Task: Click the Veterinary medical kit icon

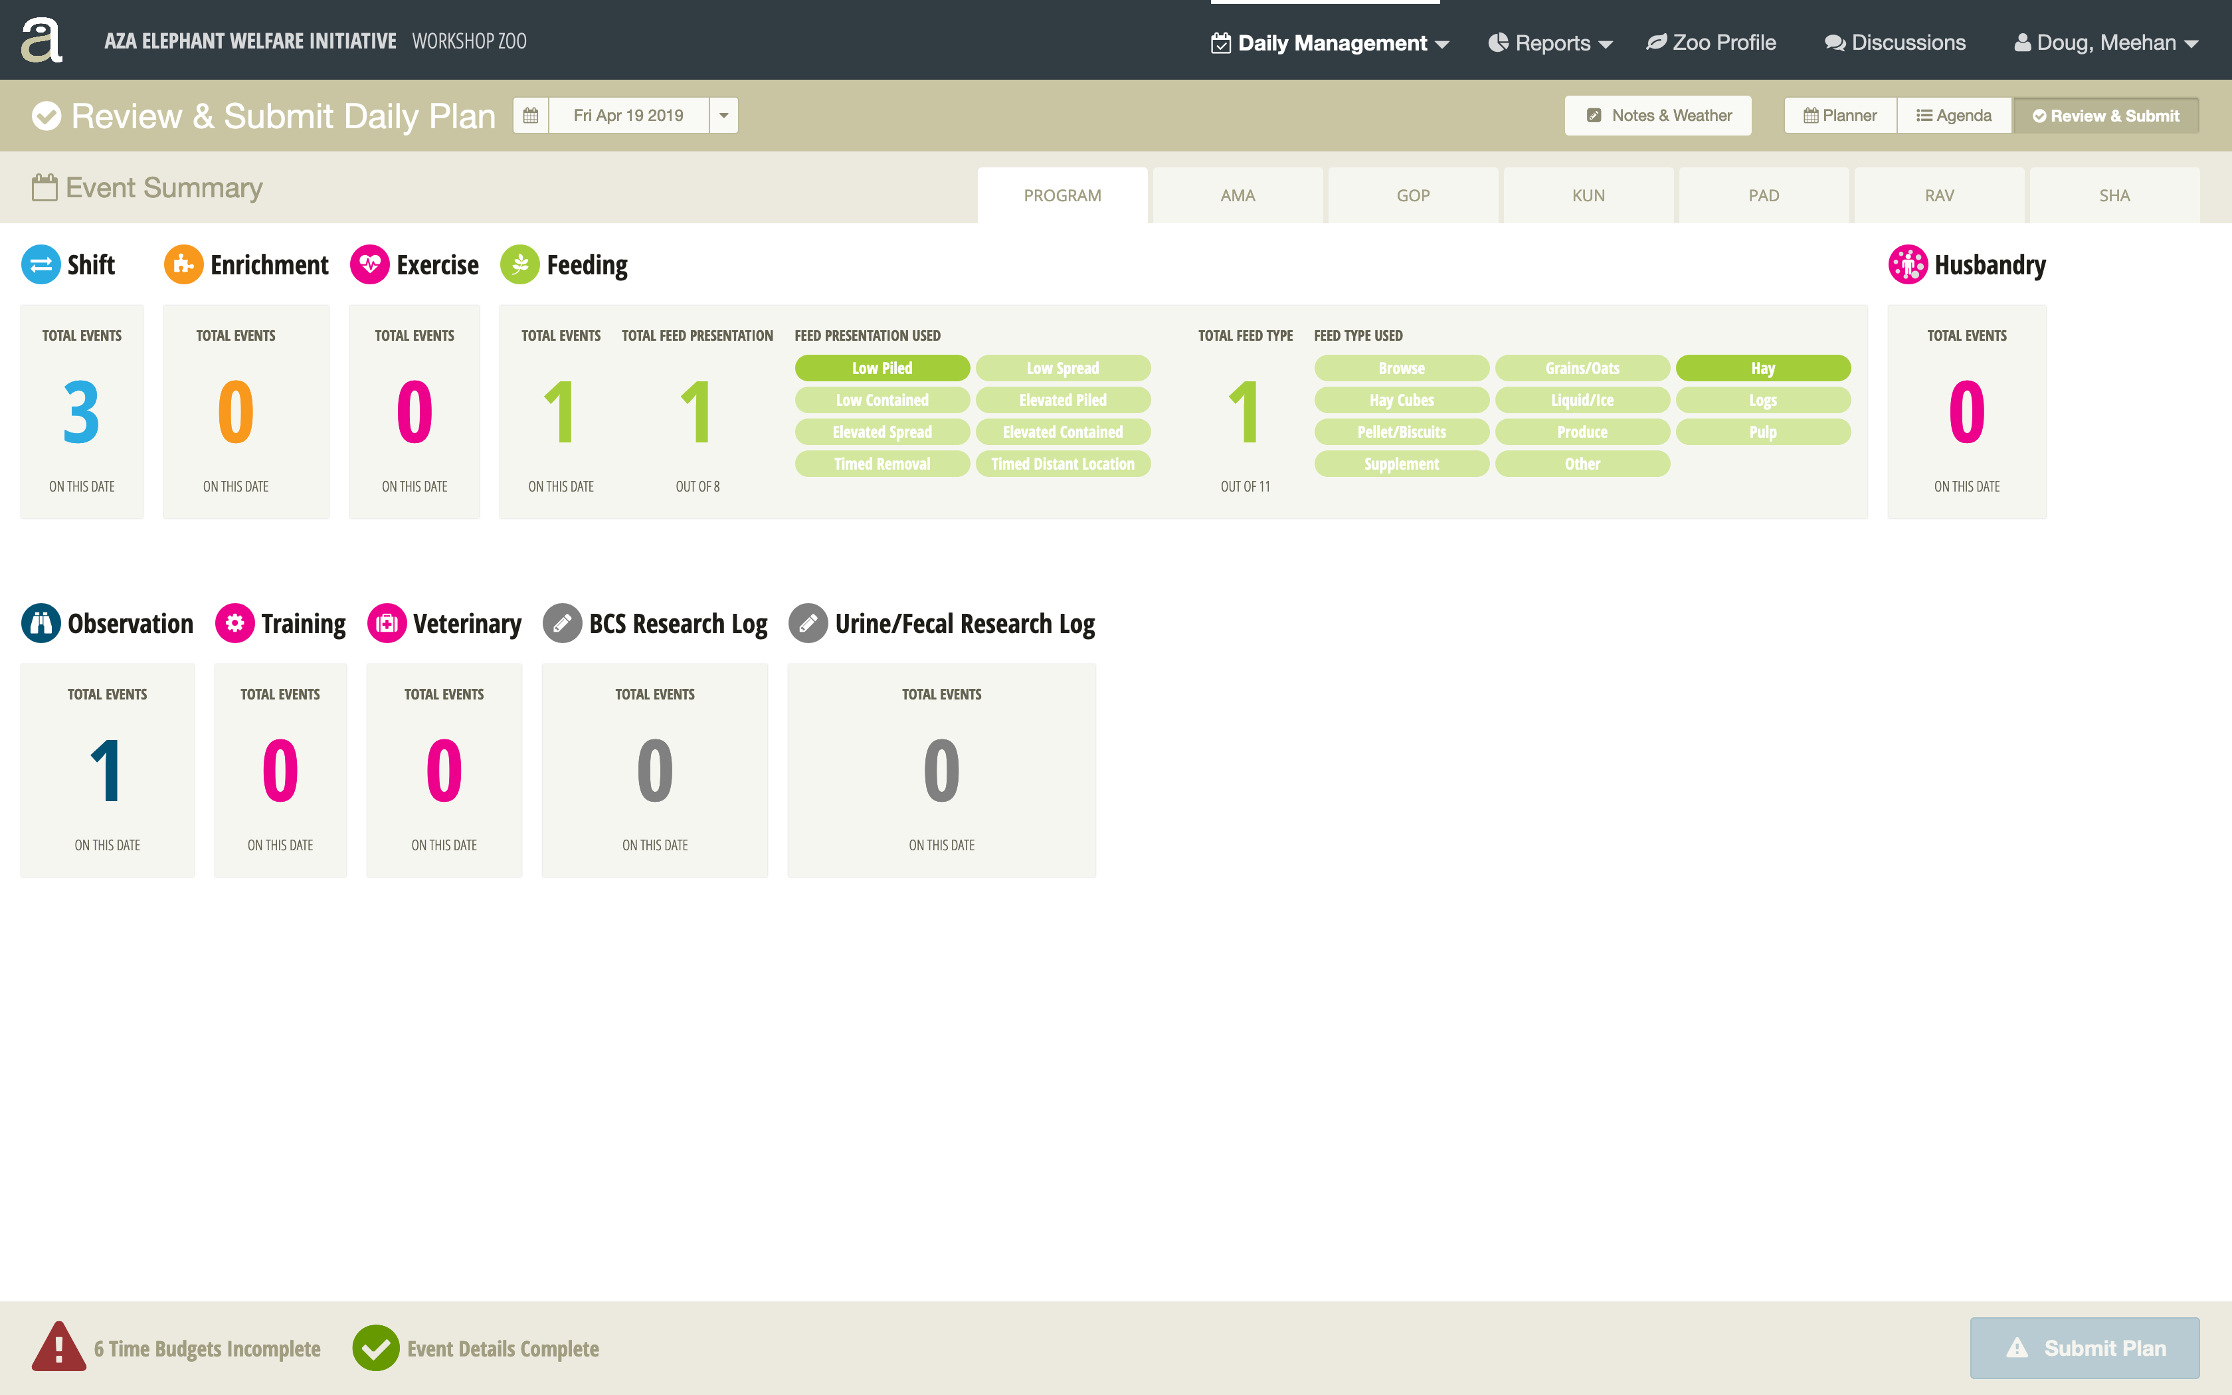Action: [387, 624]
